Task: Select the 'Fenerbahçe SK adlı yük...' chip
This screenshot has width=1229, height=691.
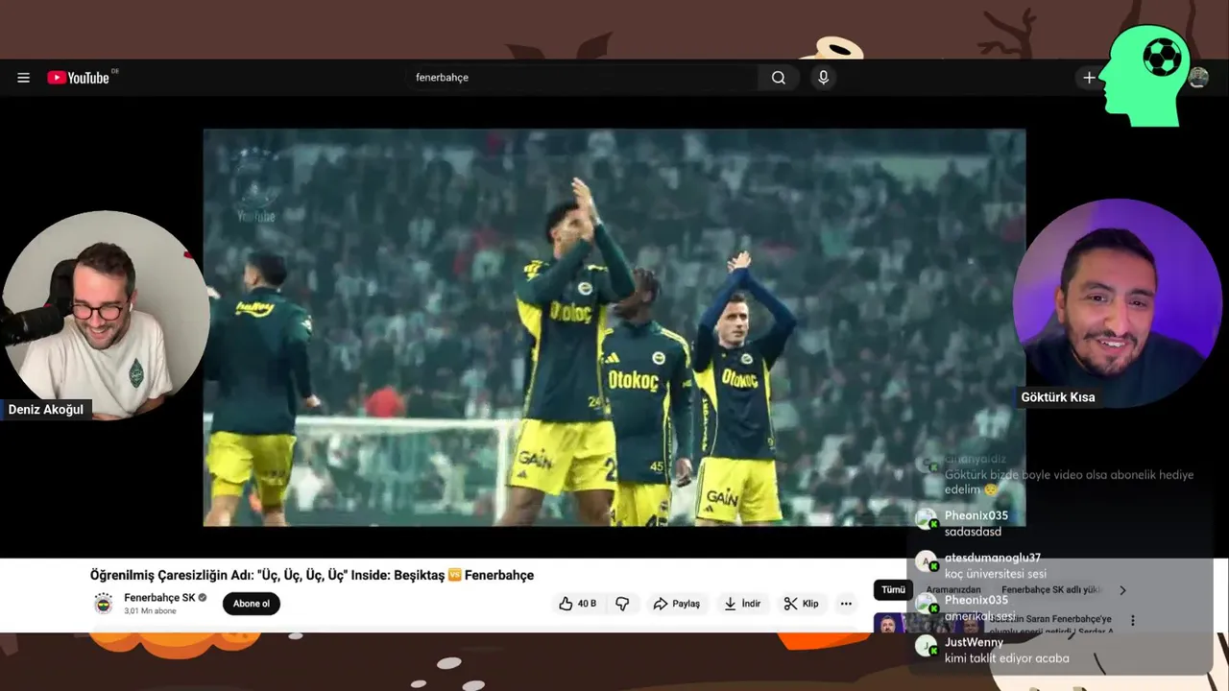Action: pos(1051,590)
